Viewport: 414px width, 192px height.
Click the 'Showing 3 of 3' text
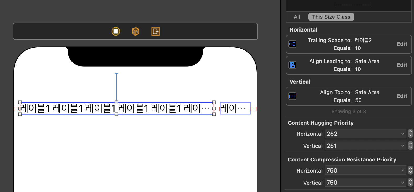(349, 112)
